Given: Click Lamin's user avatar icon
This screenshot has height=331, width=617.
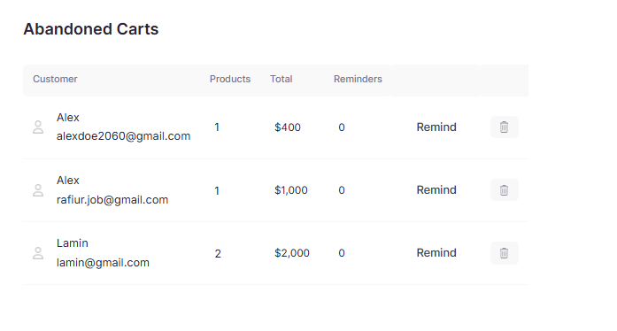Looking at the screenshot, I should click(38, 253).
